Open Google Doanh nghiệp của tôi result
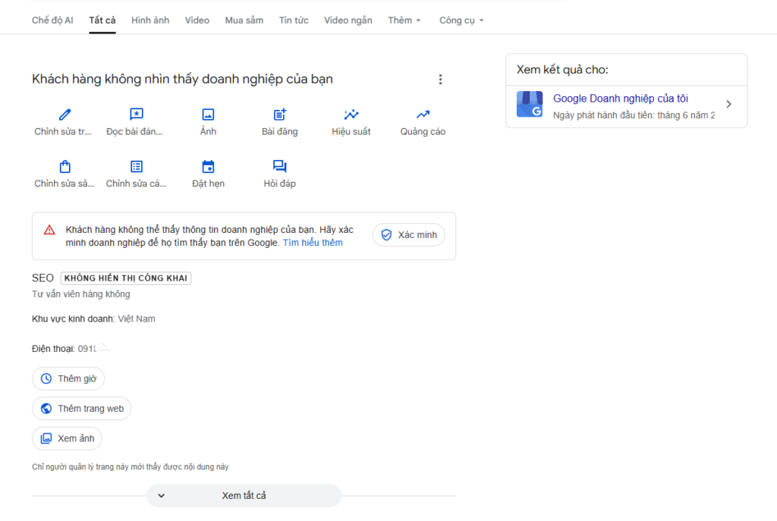 point(620,99)
